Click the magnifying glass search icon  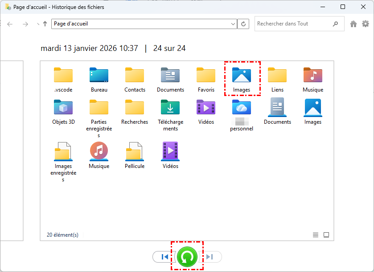pos(335,24)
